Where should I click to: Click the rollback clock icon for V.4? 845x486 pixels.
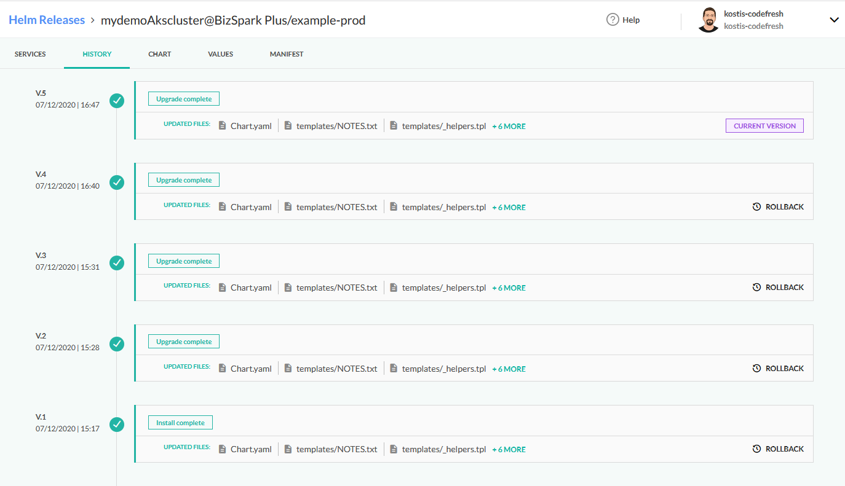[x=756, y=207]
